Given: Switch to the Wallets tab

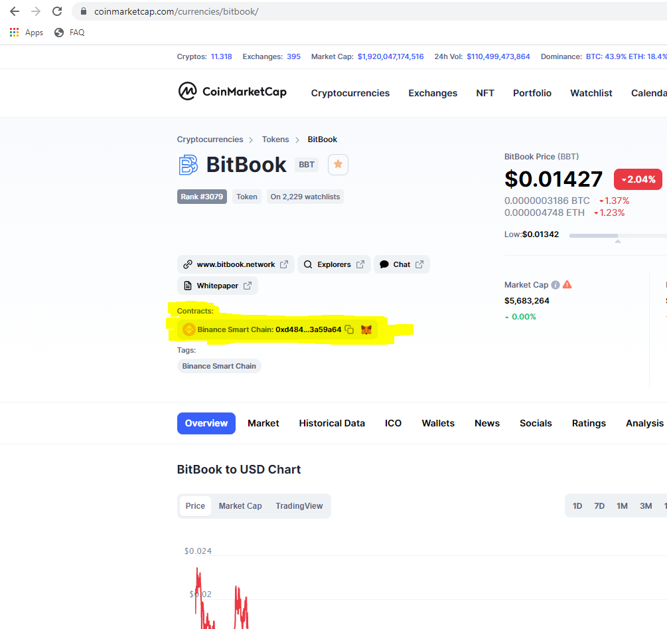Looking at the screenshot, I should [438, 424].
